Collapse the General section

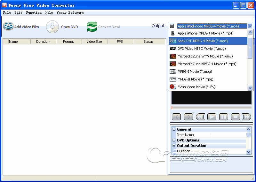(x=174, y=129)
